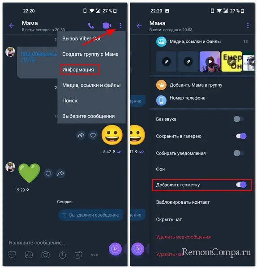Choose Поиск in the chat menu
This screenshot has height=268, width=257.
click(70, 100)
